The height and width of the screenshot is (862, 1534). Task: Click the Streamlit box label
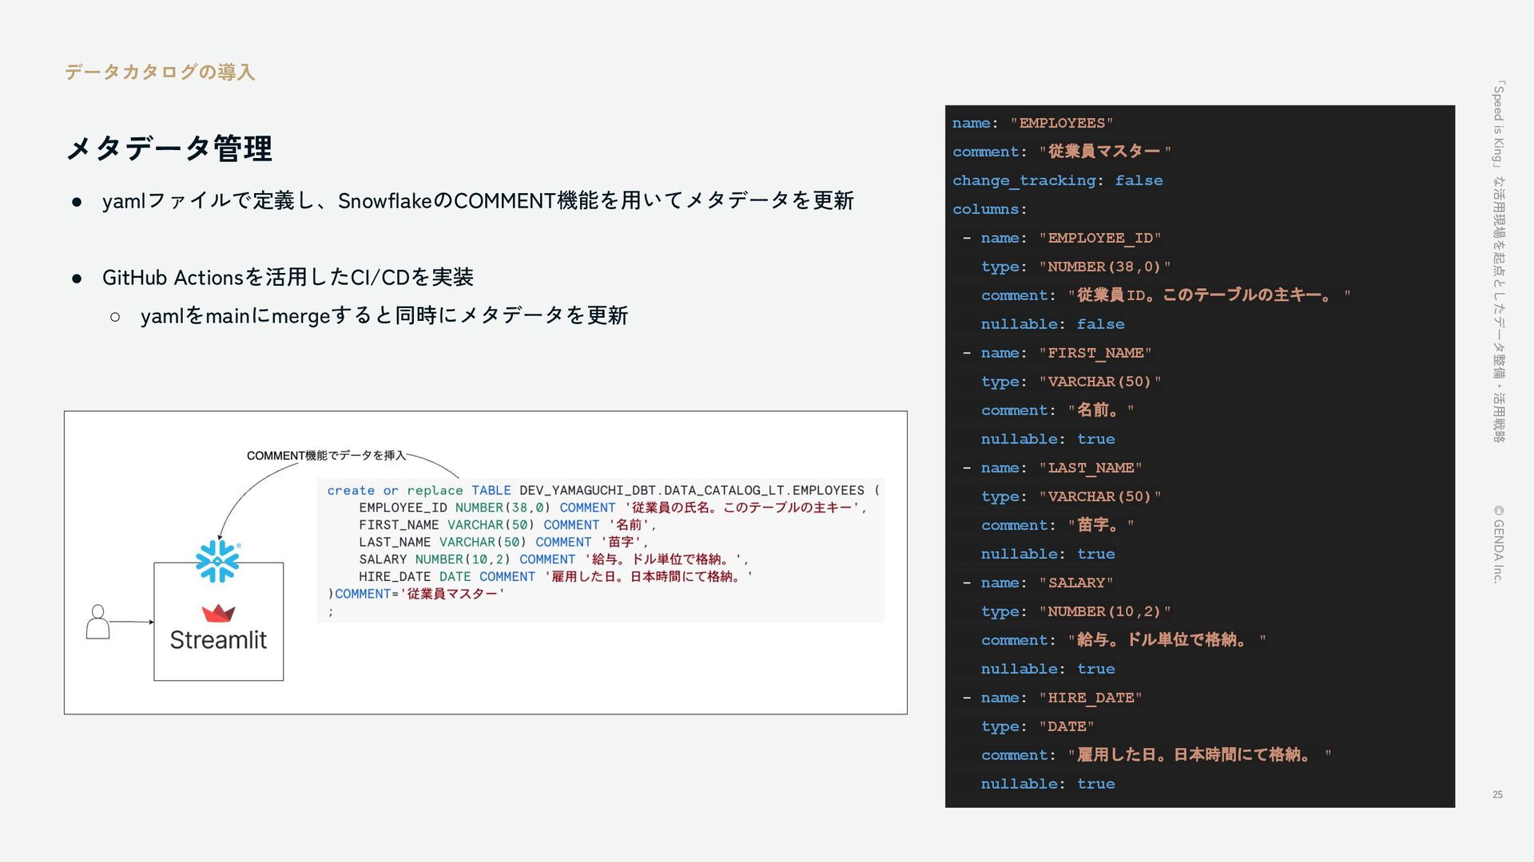(218, 640)
